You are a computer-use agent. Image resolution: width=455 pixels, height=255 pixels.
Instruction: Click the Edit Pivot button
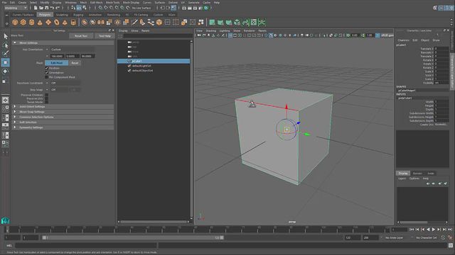pos(57,63)
